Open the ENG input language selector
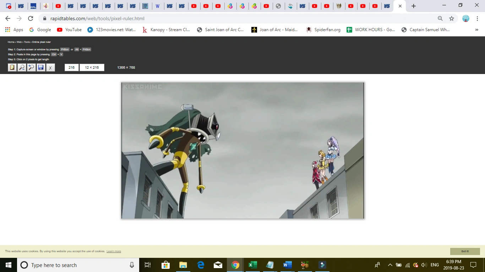 pos(435,265)
